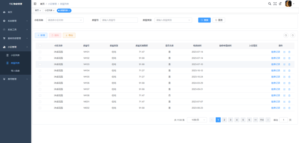
Task: Open 缴费记录 for row 1#101
Action: [x=275, y=52]
